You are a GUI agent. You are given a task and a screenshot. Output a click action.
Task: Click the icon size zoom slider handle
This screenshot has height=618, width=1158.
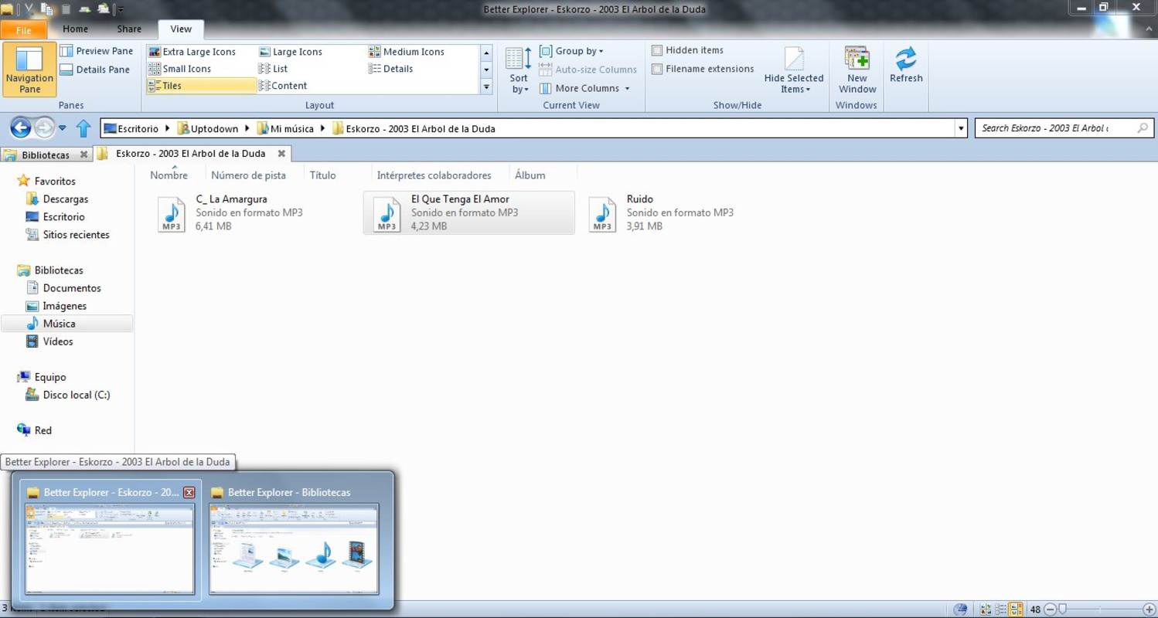[x=1063, y=610]
